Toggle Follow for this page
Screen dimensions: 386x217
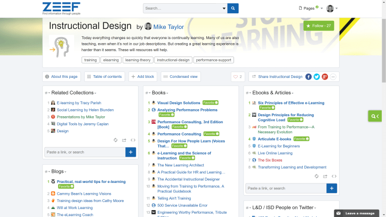pos(318,26)
